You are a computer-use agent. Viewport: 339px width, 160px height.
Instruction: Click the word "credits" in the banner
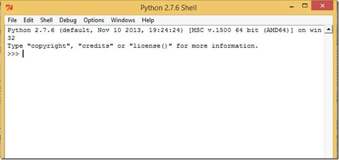pyautogui.click(x=96, y=46)
